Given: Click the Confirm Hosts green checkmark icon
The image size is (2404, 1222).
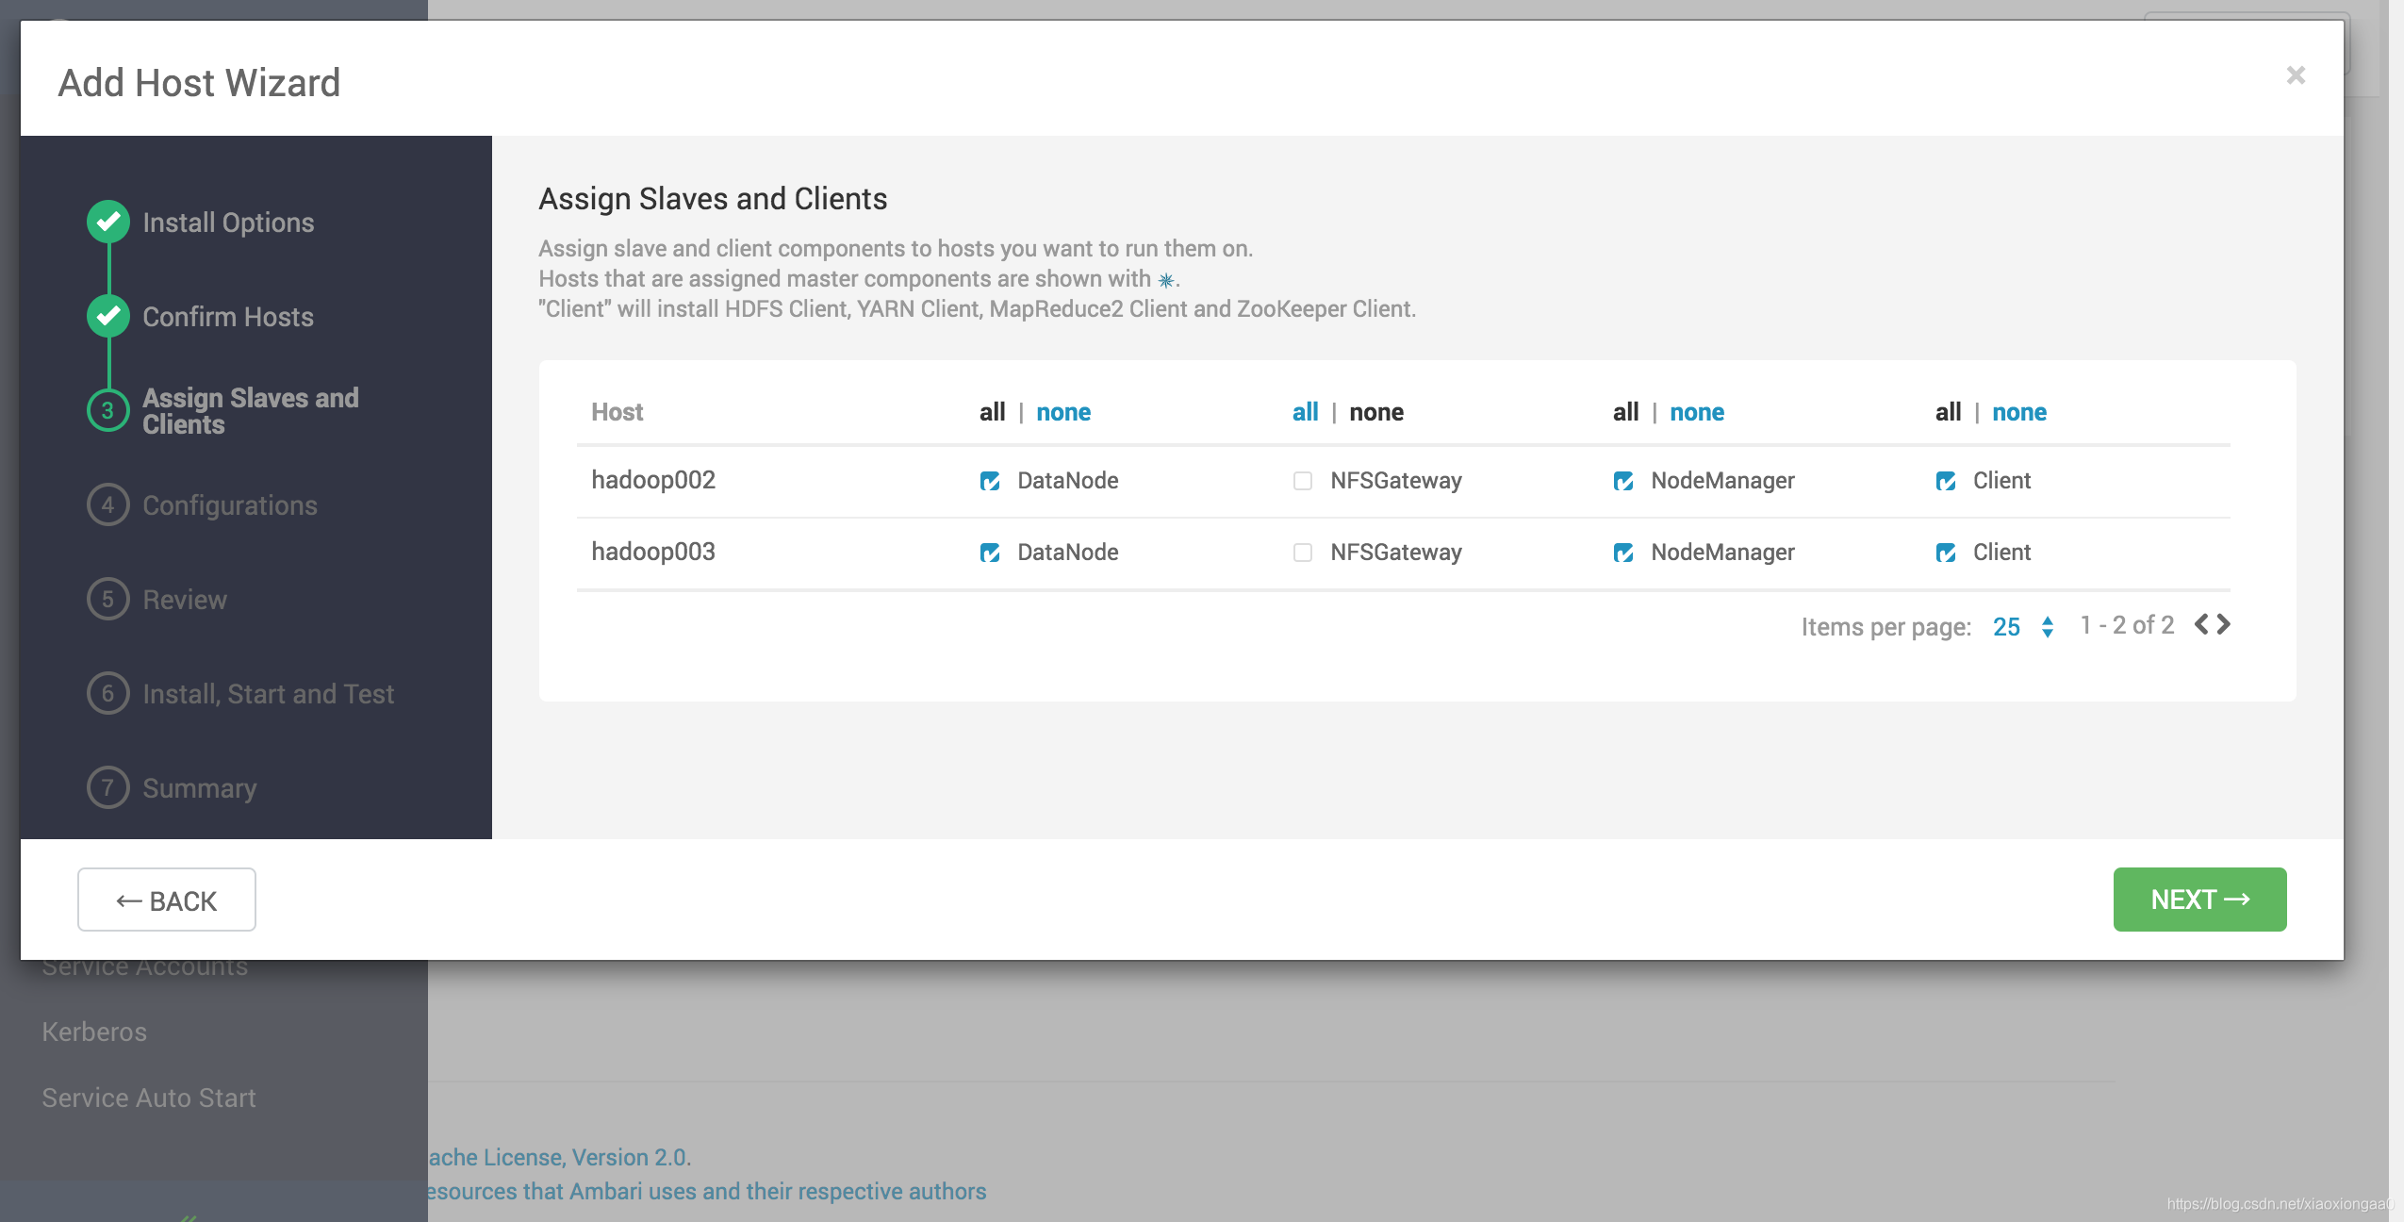Looking at the screenshot, I should coord(108,316).
